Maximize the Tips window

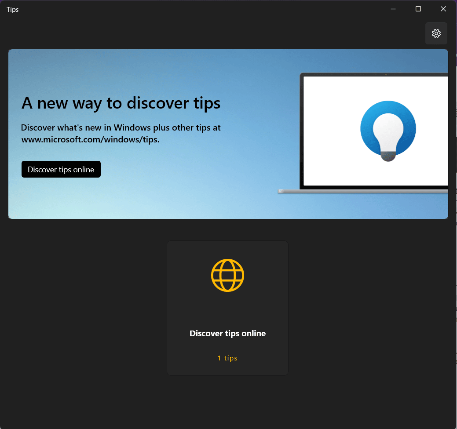point(418,9)
